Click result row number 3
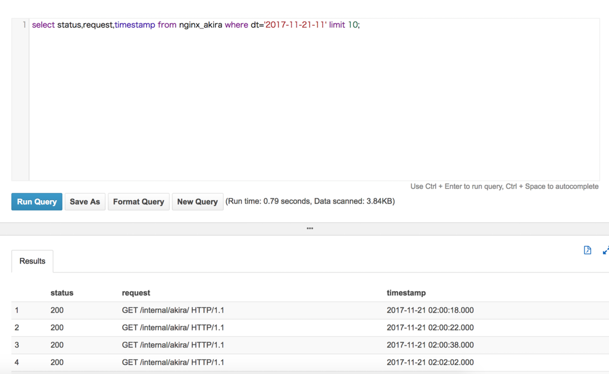The height and width of the screenshot is (374, 609). pyautogui.click(x=17, y=345)
